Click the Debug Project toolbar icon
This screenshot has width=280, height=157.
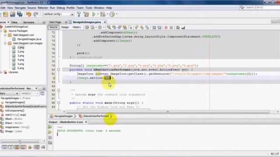pyautogui.click(x=103, y=14)
